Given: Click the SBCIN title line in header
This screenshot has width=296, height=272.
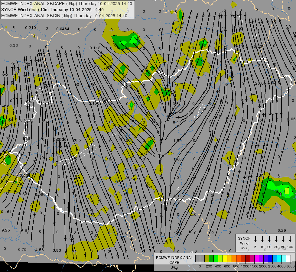Looking at the screenshot, I should [x=64, y=16].
